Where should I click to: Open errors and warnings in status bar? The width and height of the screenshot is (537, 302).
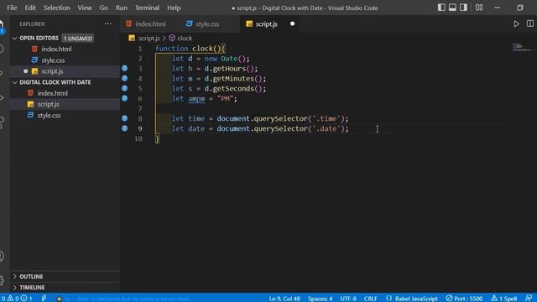point(17,299)
